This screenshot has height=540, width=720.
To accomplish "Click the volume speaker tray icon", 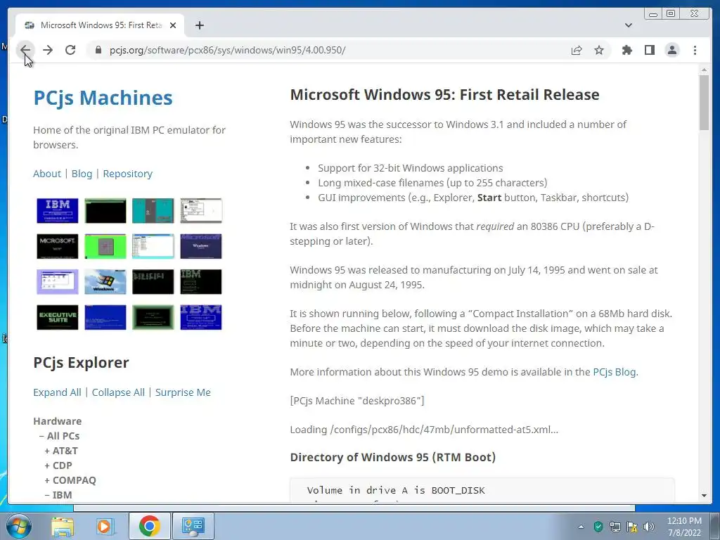I will point(649,527).
